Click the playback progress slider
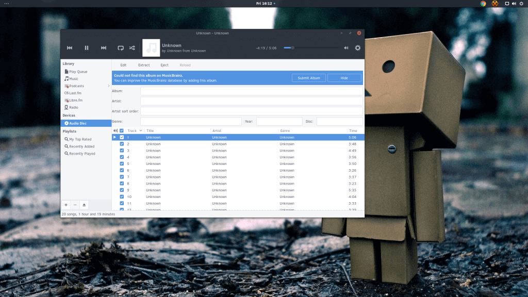The width and height of the screenshot is (528, 297). point(309,48)
